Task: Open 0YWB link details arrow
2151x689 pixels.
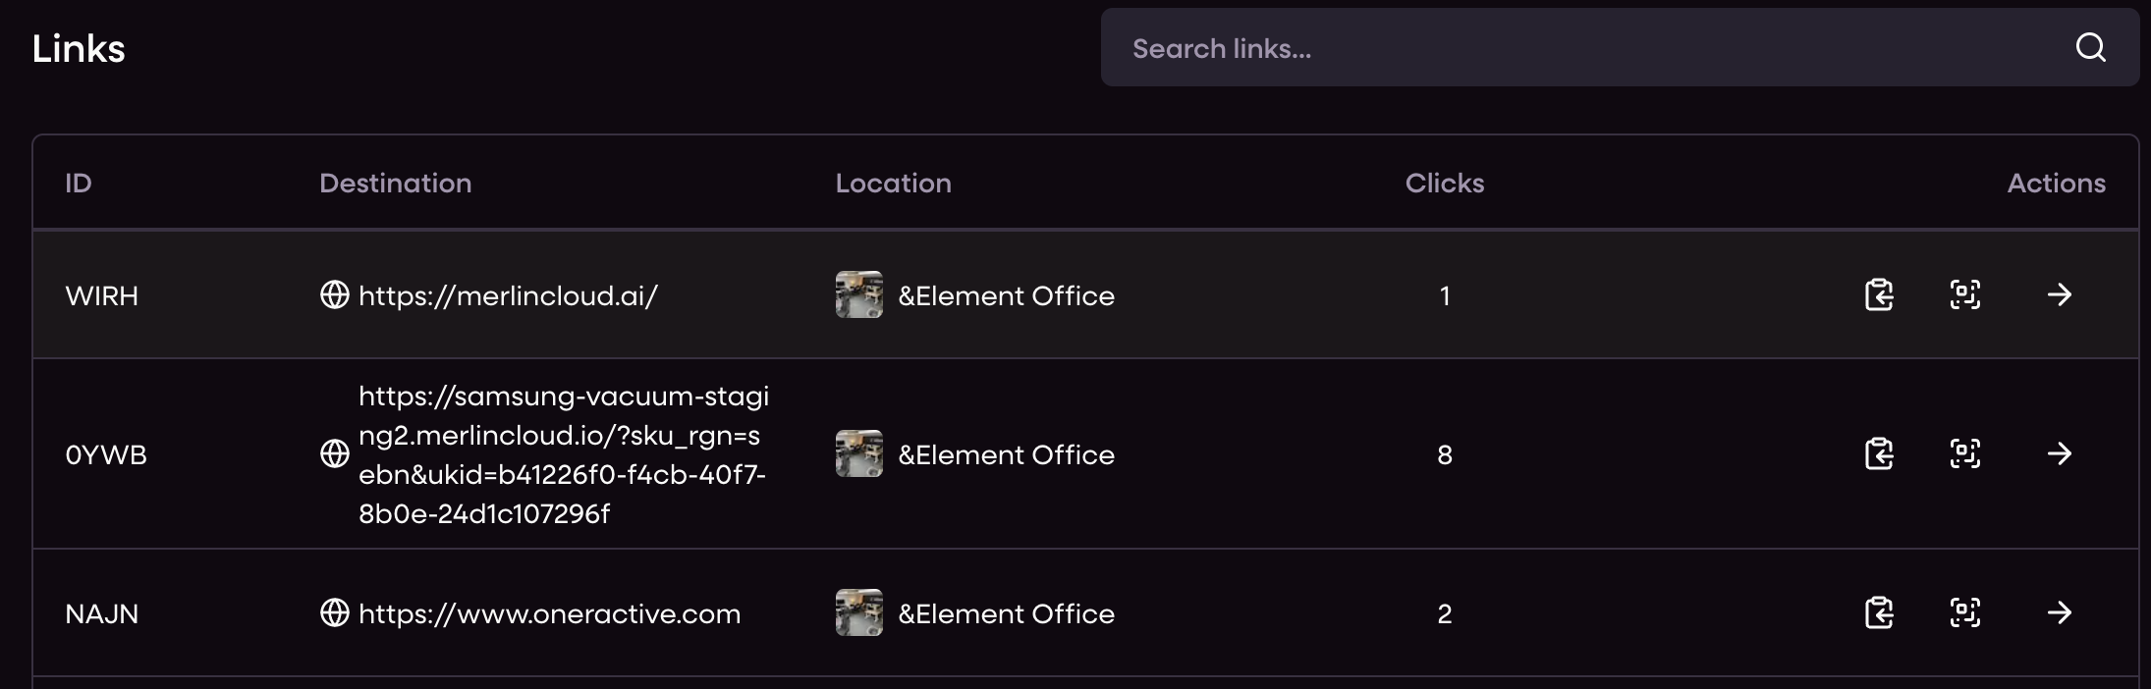Action: point(2060,453)
